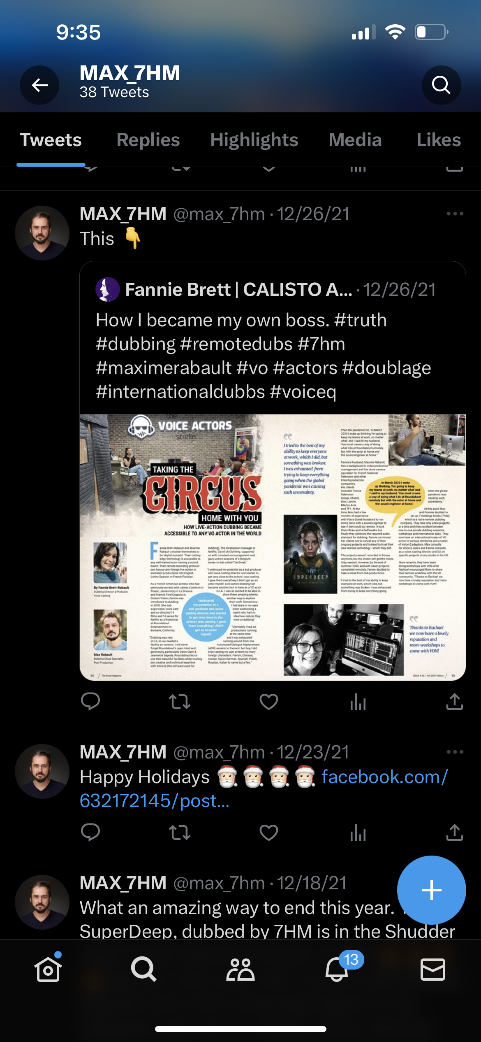
Task: Switch to the Media tab
Action: [x=355, y=140]
